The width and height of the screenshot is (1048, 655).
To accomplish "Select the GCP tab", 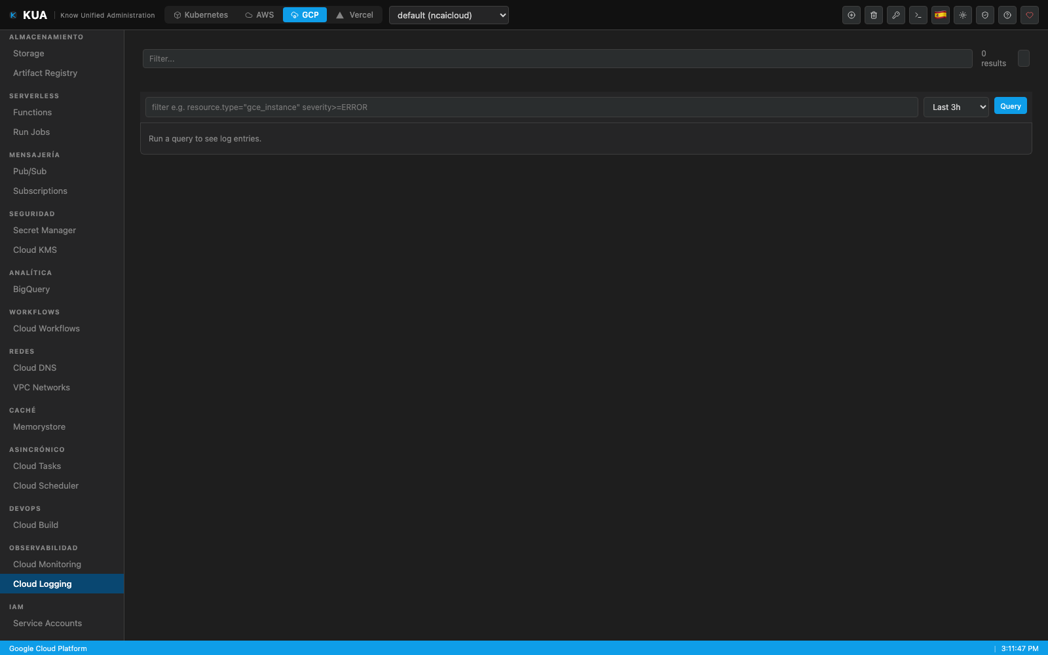I will pos(305,15).
